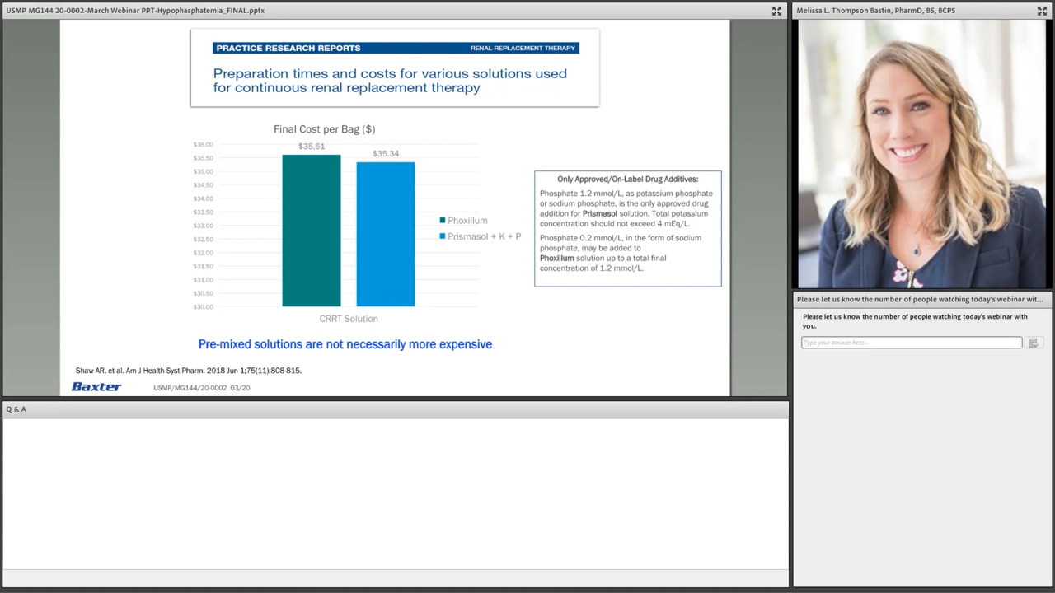Click the 'Final Cost per Bag ($)' chart title

point(324,129)
